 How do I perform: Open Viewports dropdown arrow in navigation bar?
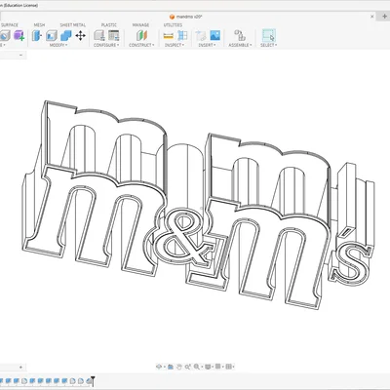[233, 367]
